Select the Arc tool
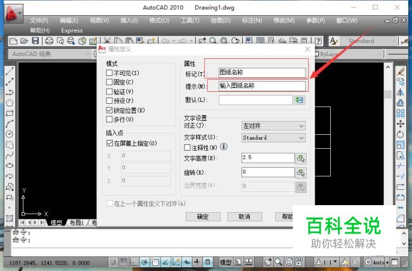 10,123
